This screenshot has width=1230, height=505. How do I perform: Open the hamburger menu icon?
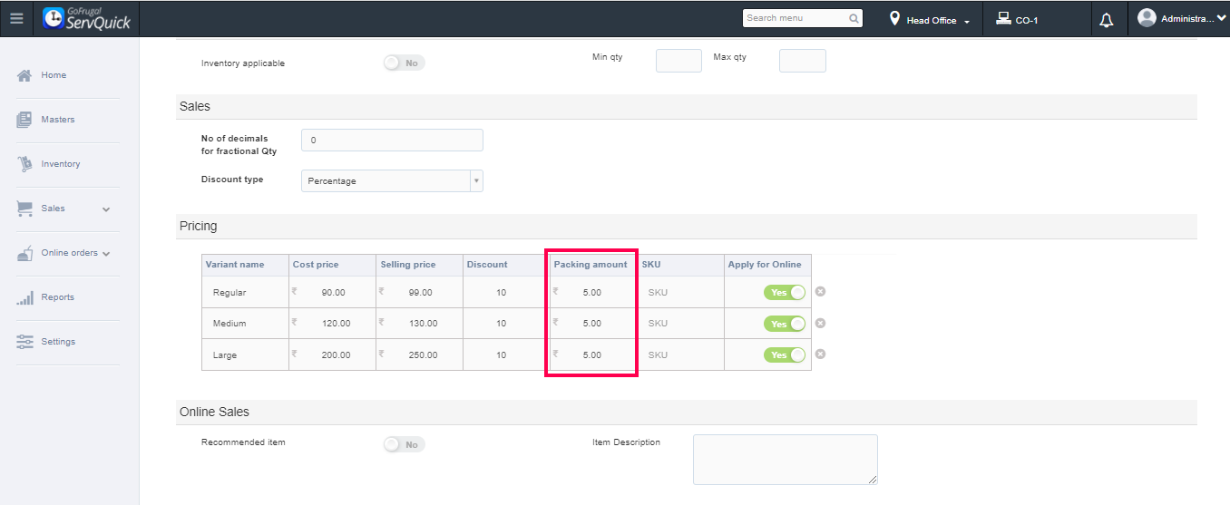(x=16, y=18)
